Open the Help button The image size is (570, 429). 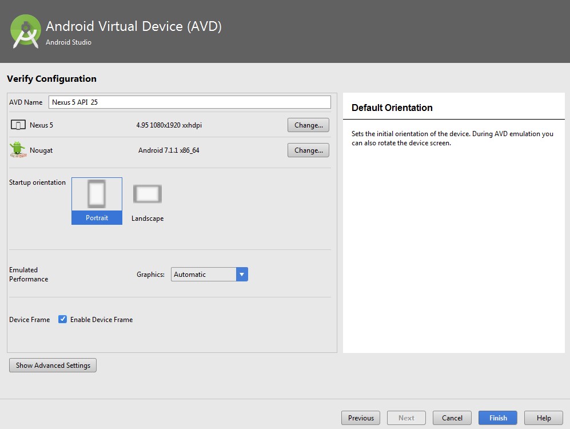tap(544, 418)
